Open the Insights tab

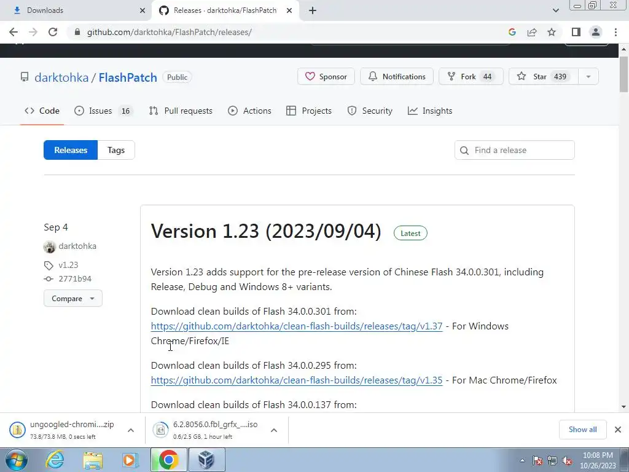pos(430,111)
